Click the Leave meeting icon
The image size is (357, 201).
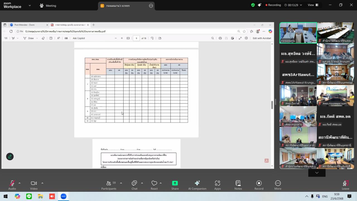pyautogui.click(x=345, y=183)
